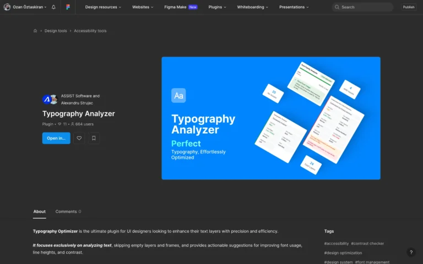Image resolution: width=423 pixels, height=264 pixels.
Task: Click the New badge beside Figma Make
Action: (193, 7)
